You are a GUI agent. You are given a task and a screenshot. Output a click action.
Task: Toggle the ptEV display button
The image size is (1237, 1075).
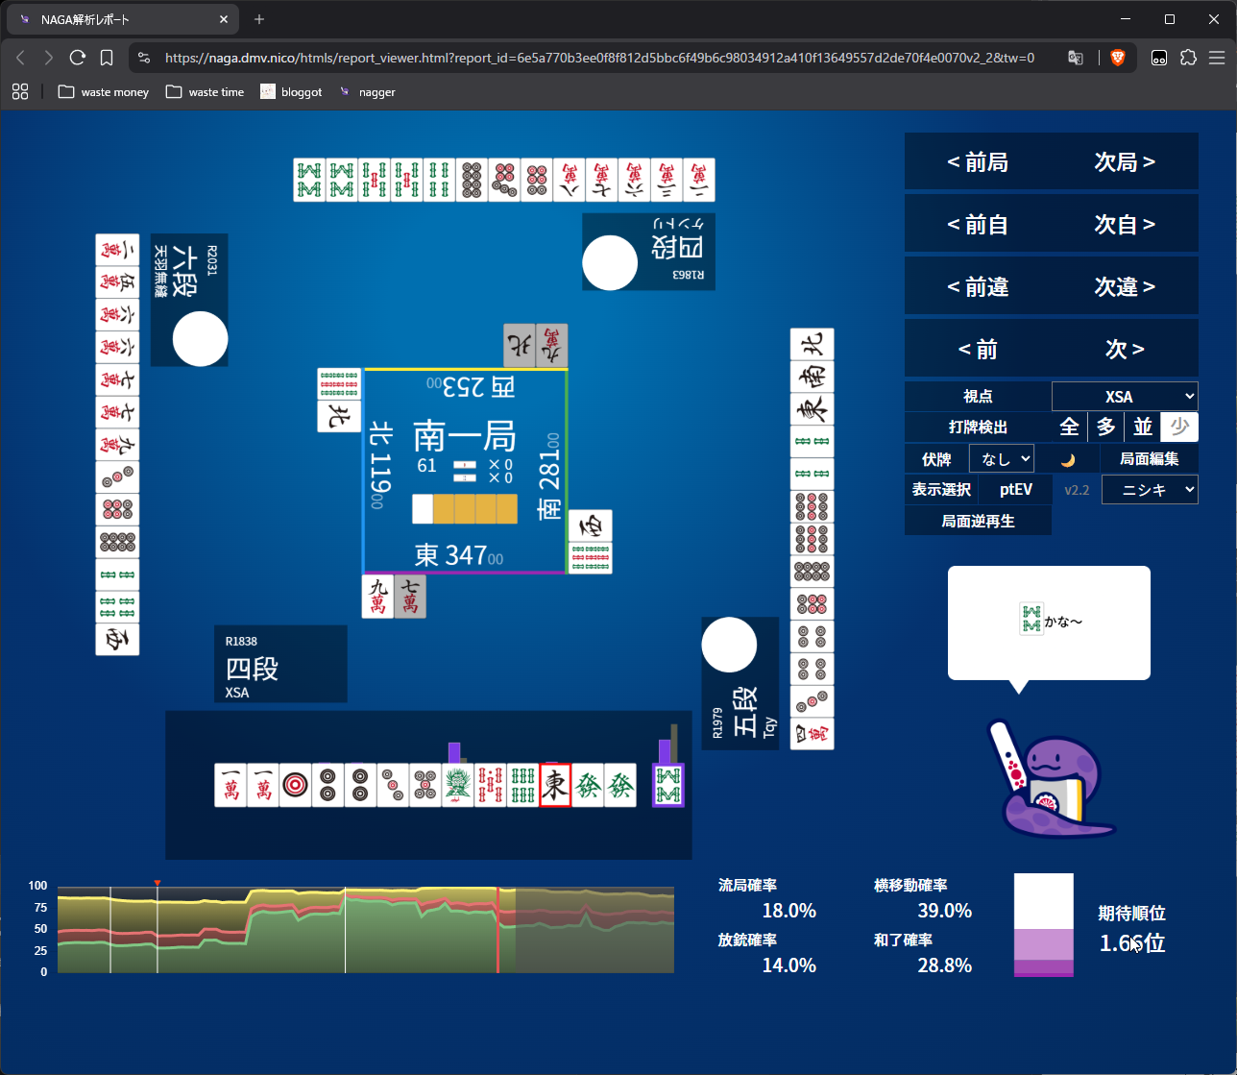point(1015,490)
